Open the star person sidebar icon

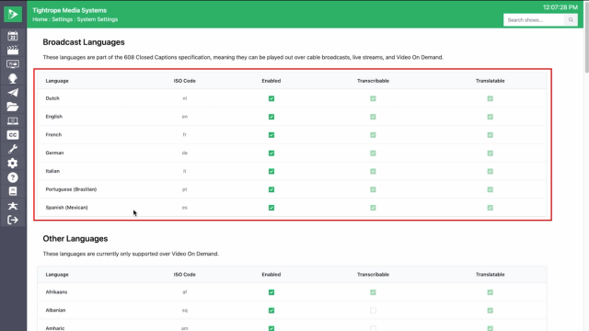coord(13,206)
